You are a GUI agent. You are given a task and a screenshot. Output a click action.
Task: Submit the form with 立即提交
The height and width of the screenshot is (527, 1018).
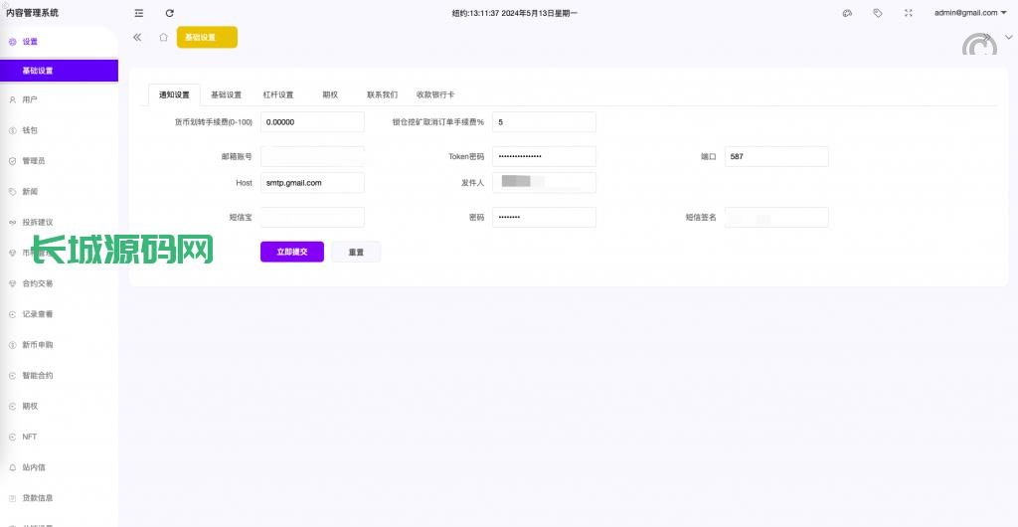292,252
